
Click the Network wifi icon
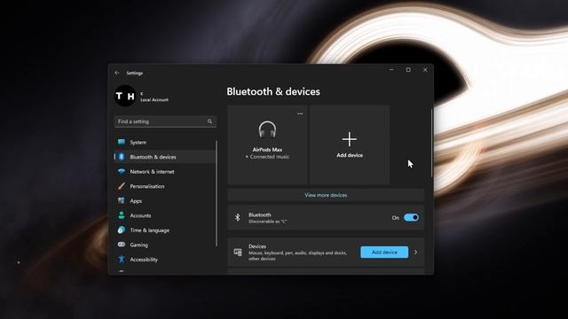[x=122, y=171]
